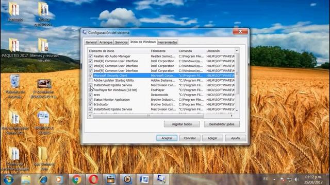Switch to the Servicios tab
This screenshot has width=330, height=185.
(121, 42)
